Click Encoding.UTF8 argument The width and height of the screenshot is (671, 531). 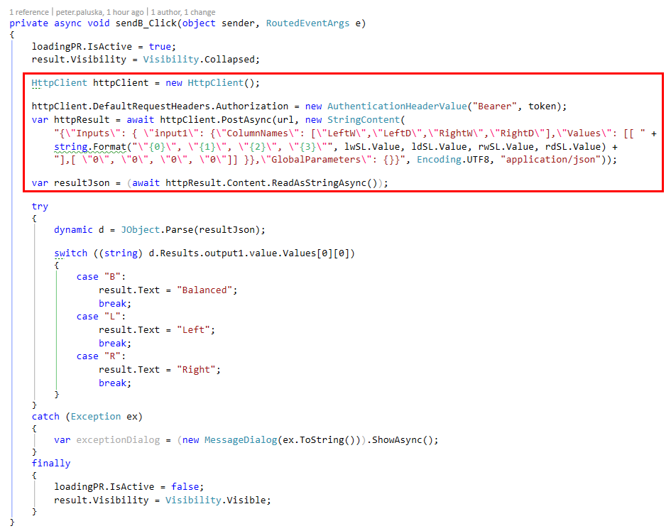[x=453, y=160]
